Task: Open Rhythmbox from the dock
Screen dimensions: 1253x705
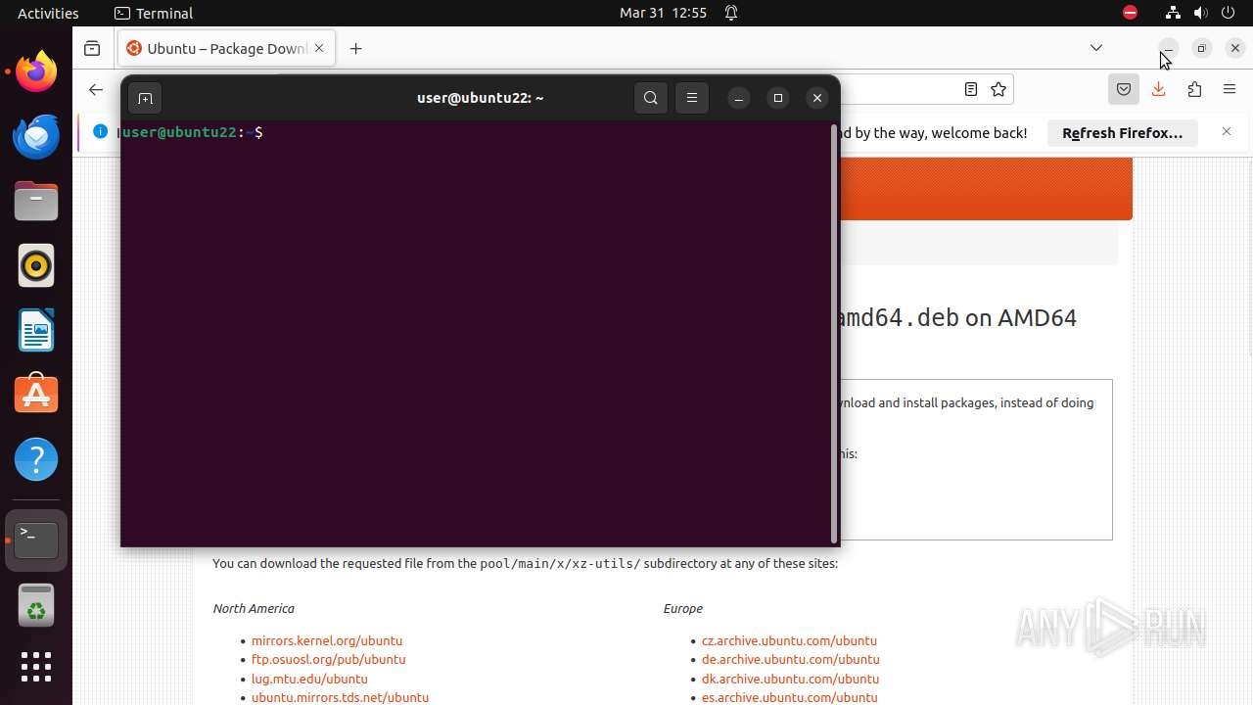Action: 36,265
